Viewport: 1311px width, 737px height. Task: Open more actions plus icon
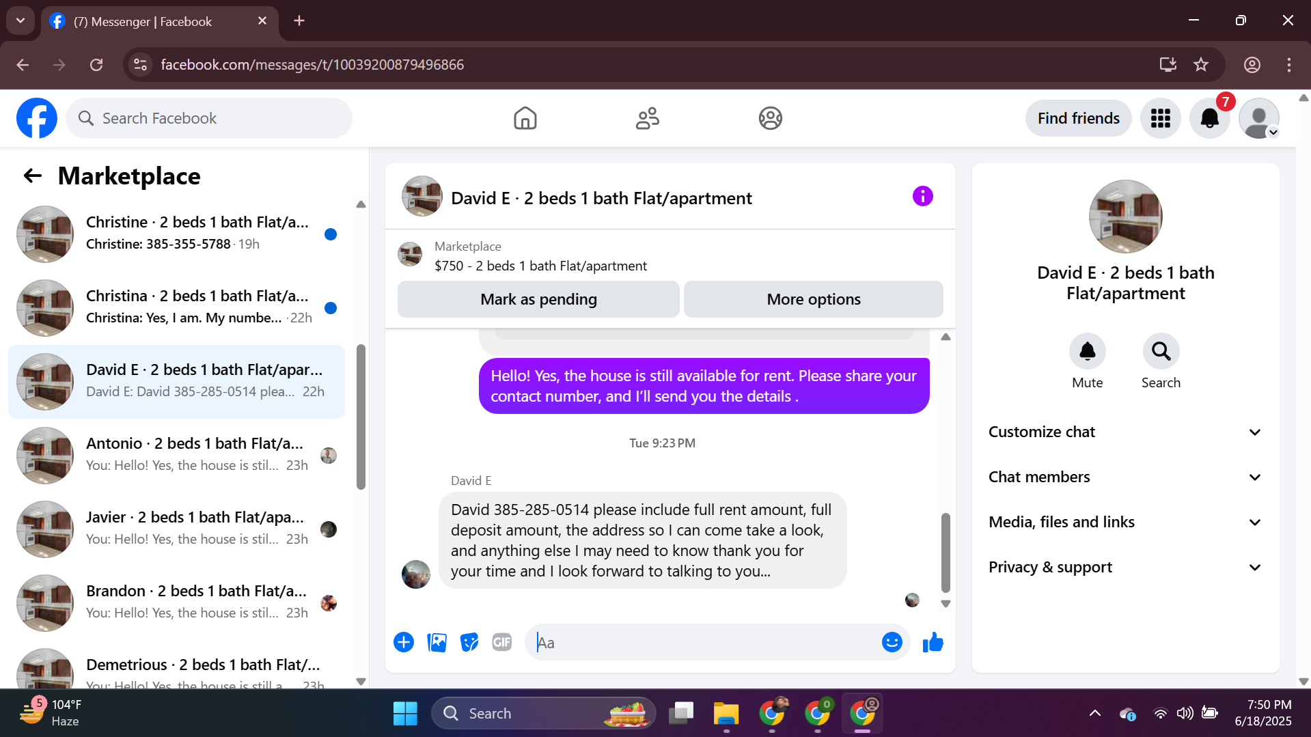point(404,642)
